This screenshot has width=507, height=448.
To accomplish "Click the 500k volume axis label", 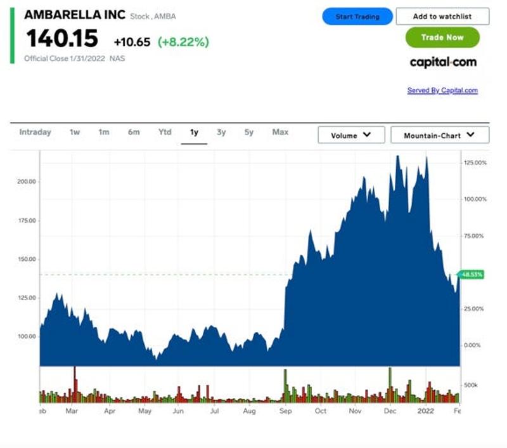I will pos(471,385).
